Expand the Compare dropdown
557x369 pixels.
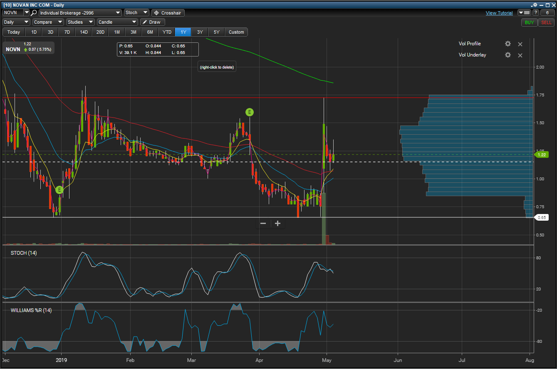[48, 22]
